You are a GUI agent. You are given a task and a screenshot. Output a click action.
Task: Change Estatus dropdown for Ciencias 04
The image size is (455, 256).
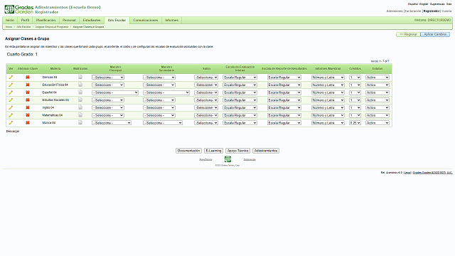pos(378,78)
